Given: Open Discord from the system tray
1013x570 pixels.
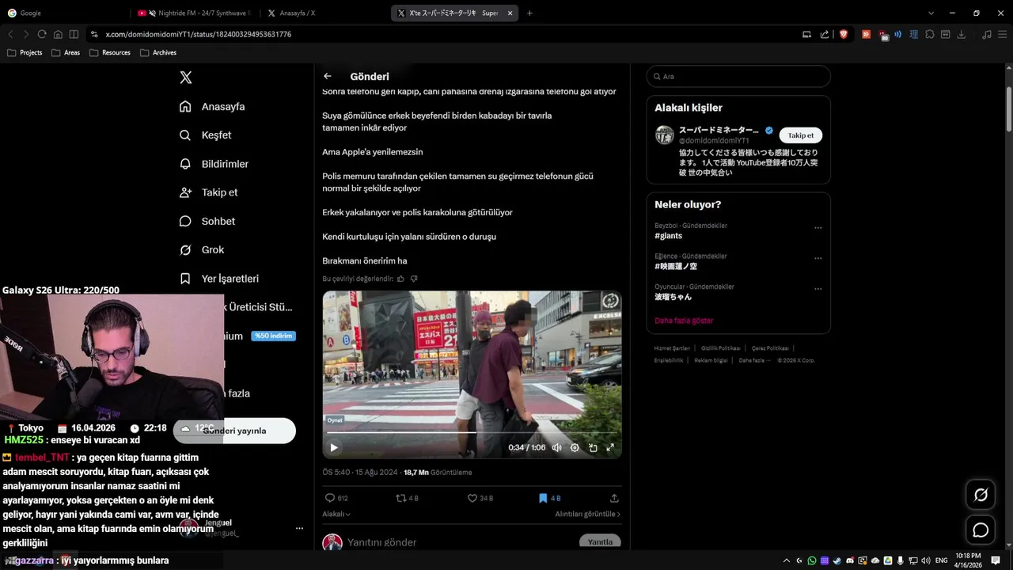Looking at the screenshot, I should pos(850,560).
